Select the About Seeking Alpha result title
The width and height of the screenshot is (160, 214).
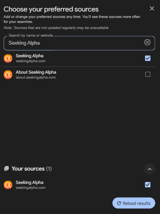[36, 72]
